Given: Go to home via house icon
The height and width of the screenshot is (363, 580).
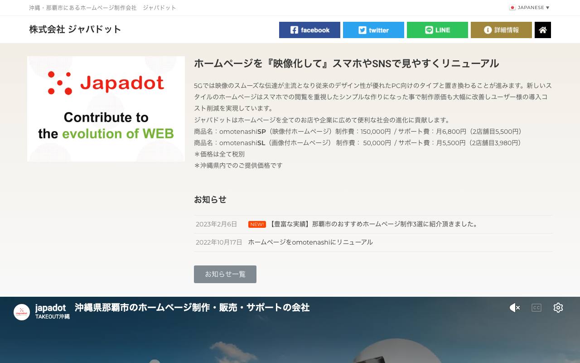Looking at the screenshot, I should point(543,30).
